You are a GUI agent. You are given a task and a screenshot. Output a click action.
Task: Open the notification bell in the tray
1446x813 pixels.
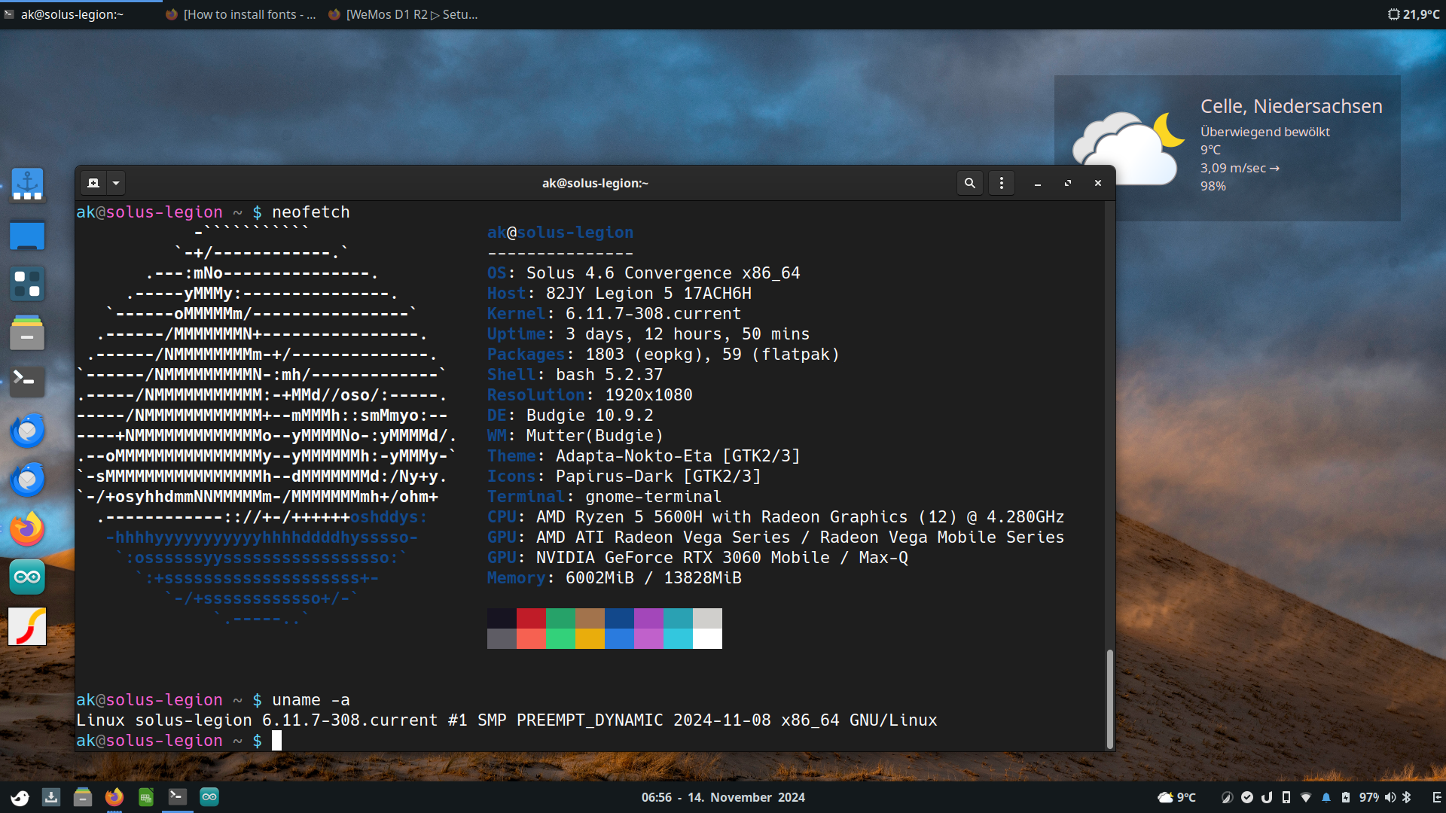(x=1326, y=797)
